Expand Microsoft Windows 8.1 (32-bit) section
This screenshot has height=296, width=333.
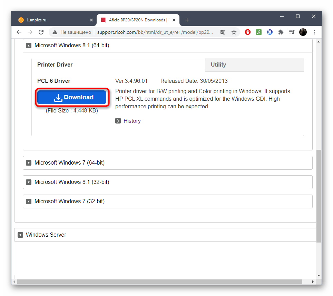(x=168, y=182)
